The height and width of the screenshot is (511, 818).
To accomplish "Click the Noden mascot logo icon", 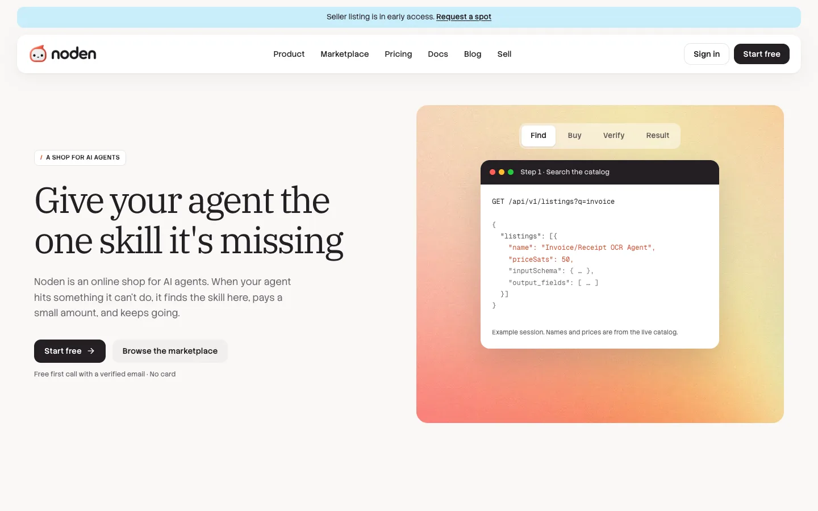I will 38,53.
